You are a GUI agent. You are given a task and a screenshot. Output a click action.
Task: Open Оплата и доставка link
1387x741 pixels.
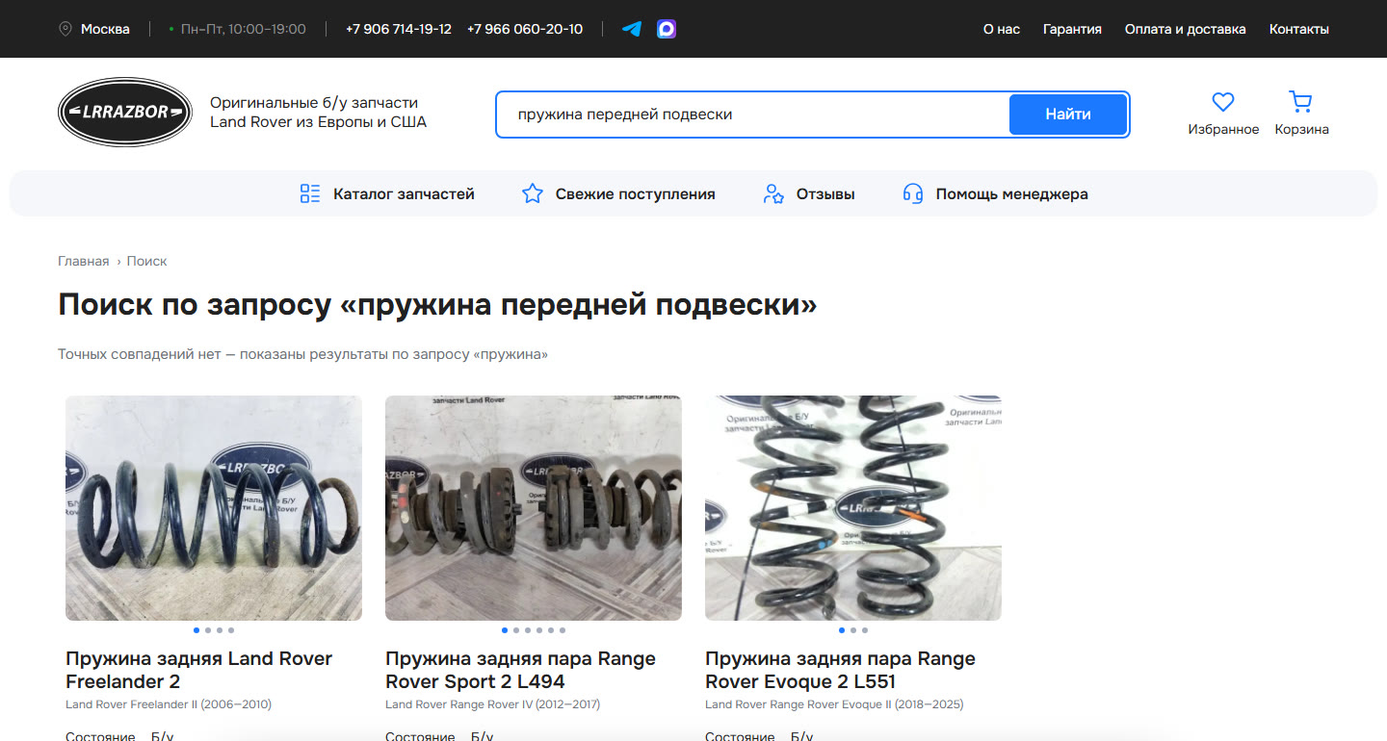[1186, 29]
